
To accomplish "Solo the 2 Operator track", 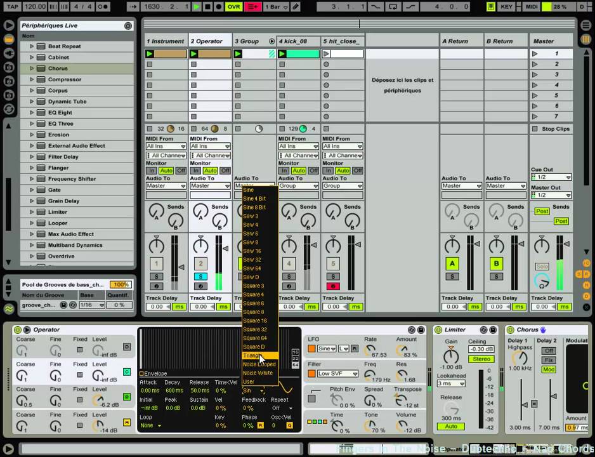I will (200, 277).
